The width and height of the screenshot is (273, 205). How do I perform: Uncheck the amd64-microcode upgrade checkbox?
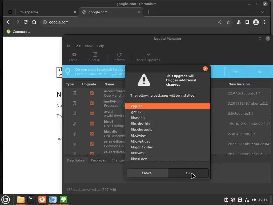(92, 103)
